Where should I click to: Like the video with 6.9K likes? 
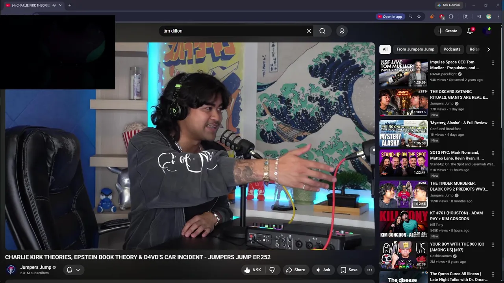coord(252,270)
